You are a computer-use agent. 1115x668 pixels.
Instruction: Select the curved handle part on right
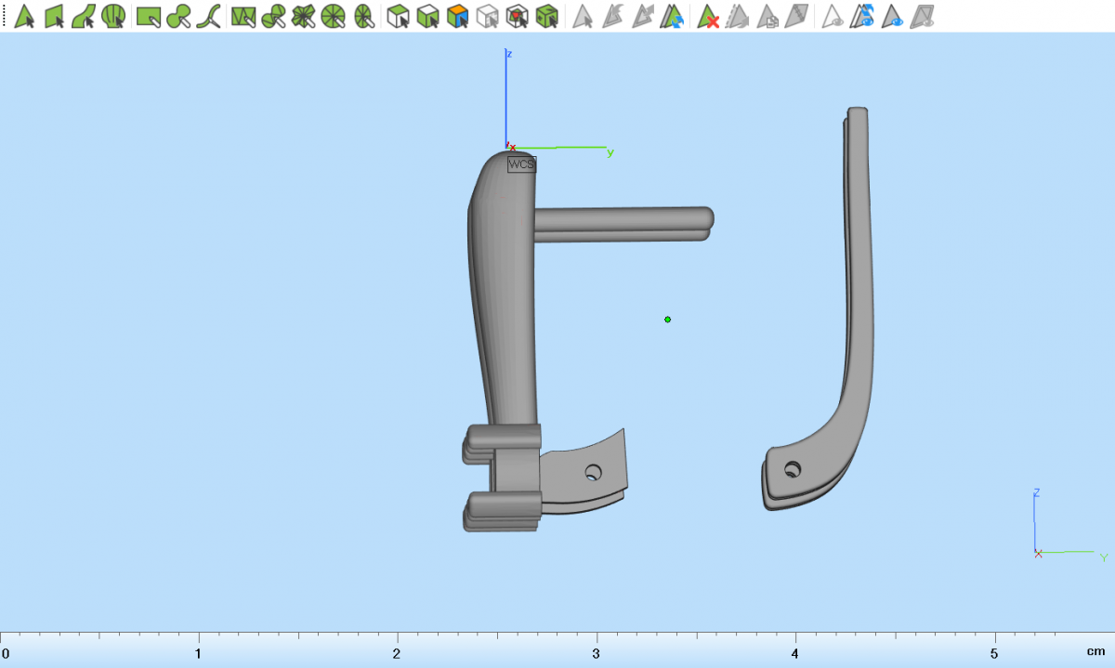click(859, 279)
